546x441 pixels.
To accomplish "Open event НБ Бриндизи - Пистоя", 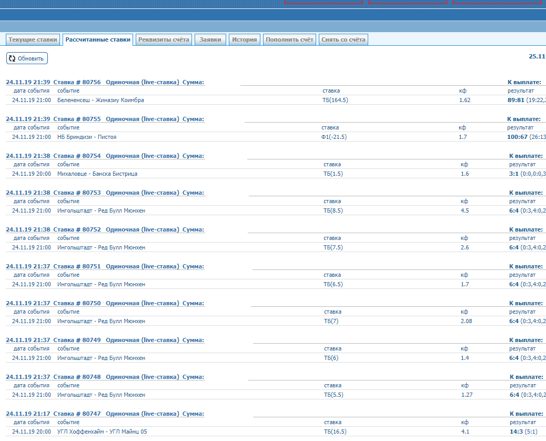I will (87, 137).
